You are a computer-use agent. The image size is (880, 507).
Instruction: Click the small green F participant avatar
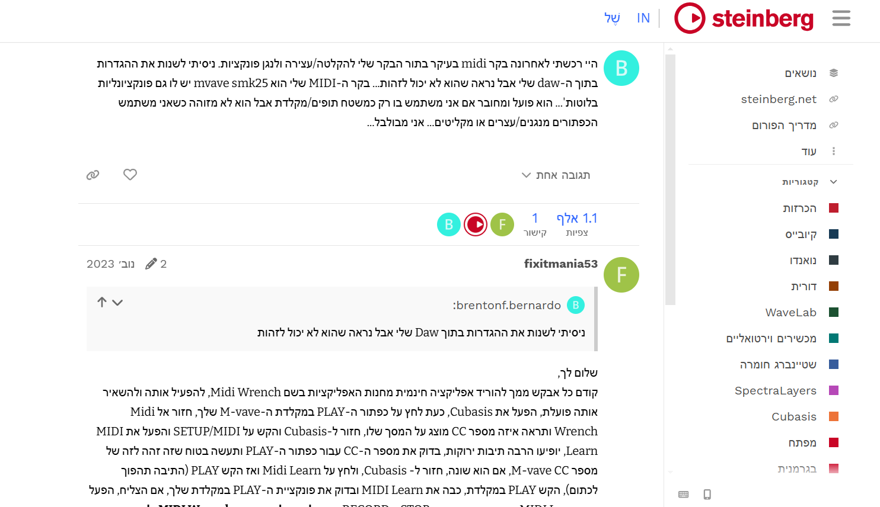(502, 224)
